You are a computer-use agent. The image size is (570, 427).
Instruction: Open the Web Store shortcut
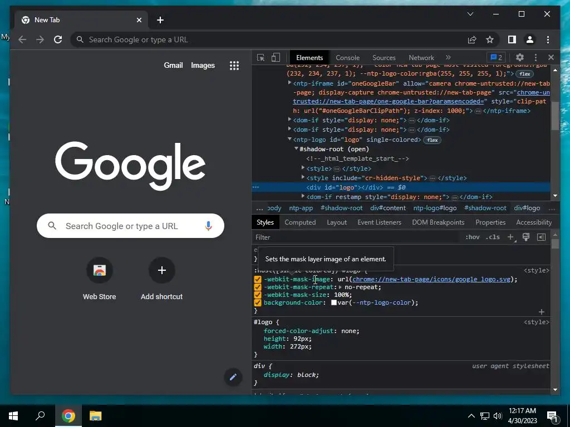[99, 279]
